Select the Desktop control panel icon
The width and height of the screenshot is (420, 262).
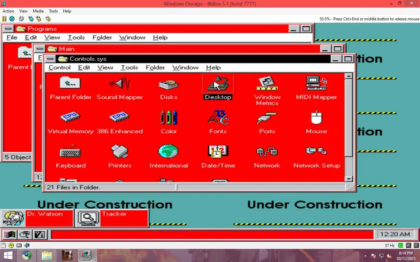tap(218, 83)
